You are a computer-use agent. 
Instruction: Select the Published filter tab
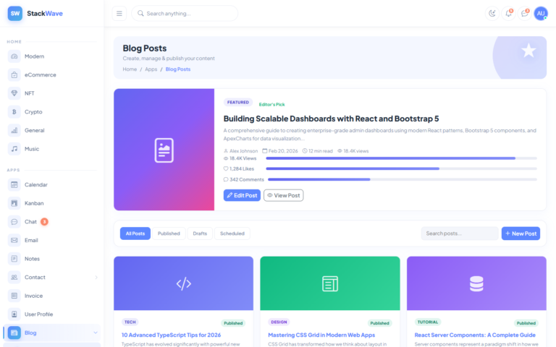pos(169,234)
